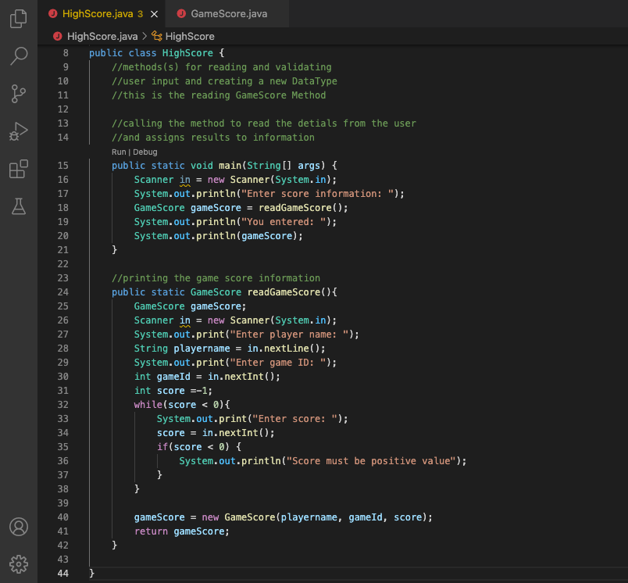Click the Java icon in the breadcrumb
The width and height of the screenshot is (628, 583).
tap(58, 37)
